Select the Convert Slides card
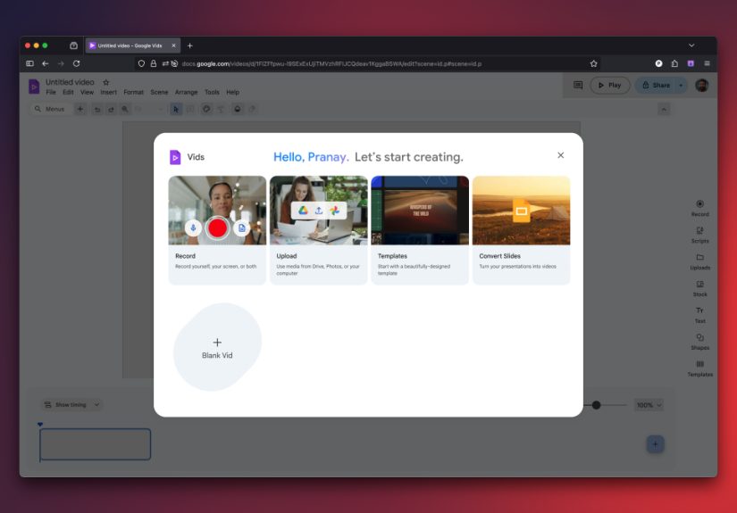 [521, 230]
